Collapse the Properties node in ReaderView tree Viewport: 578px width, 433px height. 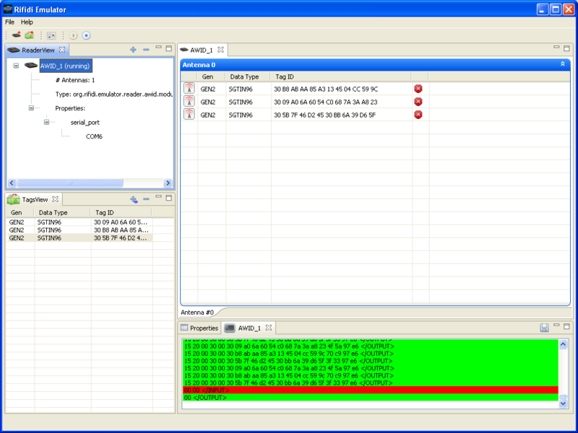[x=32, y=108]
